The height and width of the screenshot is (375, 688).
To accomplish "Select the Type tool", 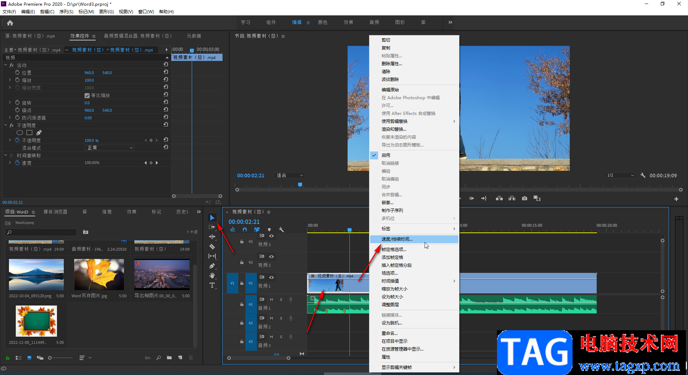I will coord(212,285).
